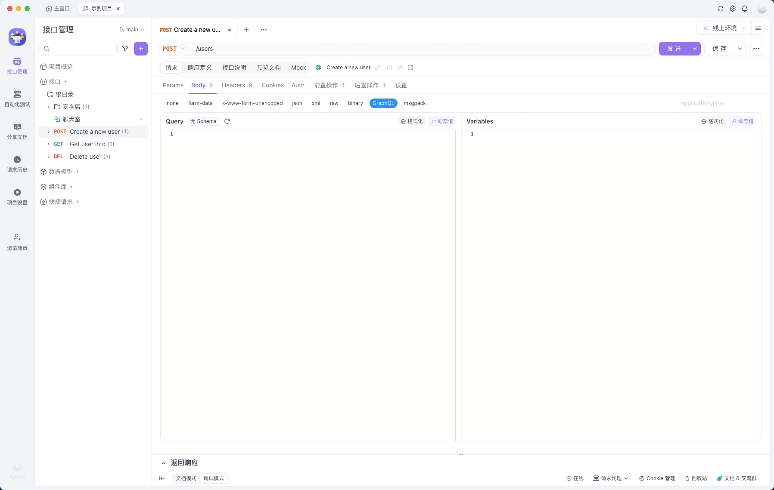Click the 无 Schema button

(x=203, y=121)
